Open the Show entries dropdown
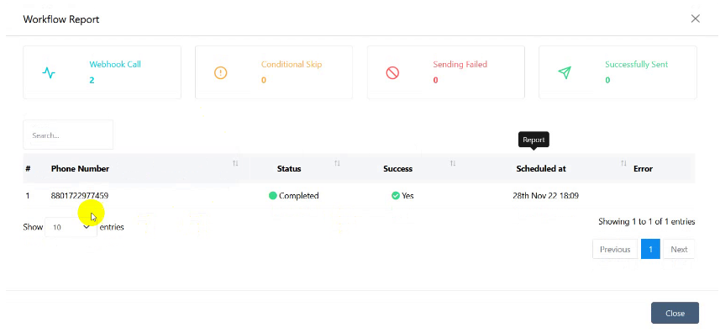This screenshot has width=720, height=333. (71, 227)
